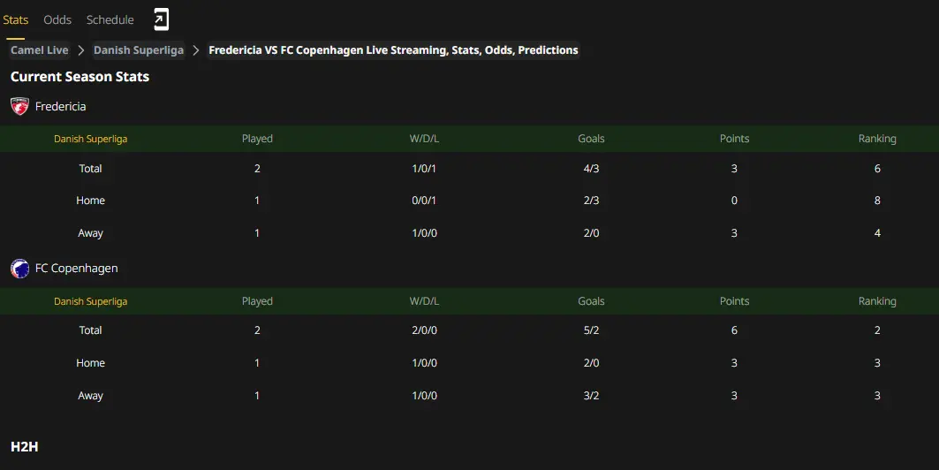939x470 pixels.
Task: Click the Goals header in Fredericia table
Action: (591, 139)
